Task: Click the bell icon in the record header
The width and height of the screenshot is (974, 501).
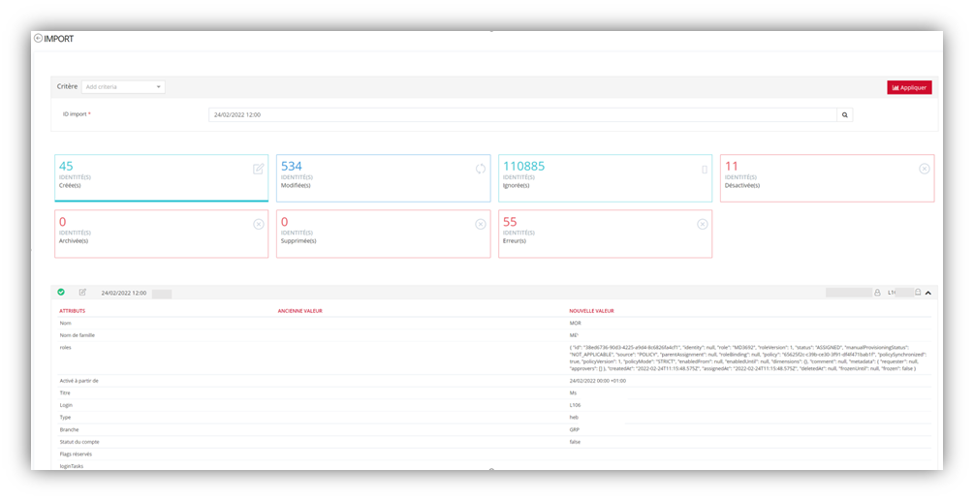Action: (x=917, y=292)
